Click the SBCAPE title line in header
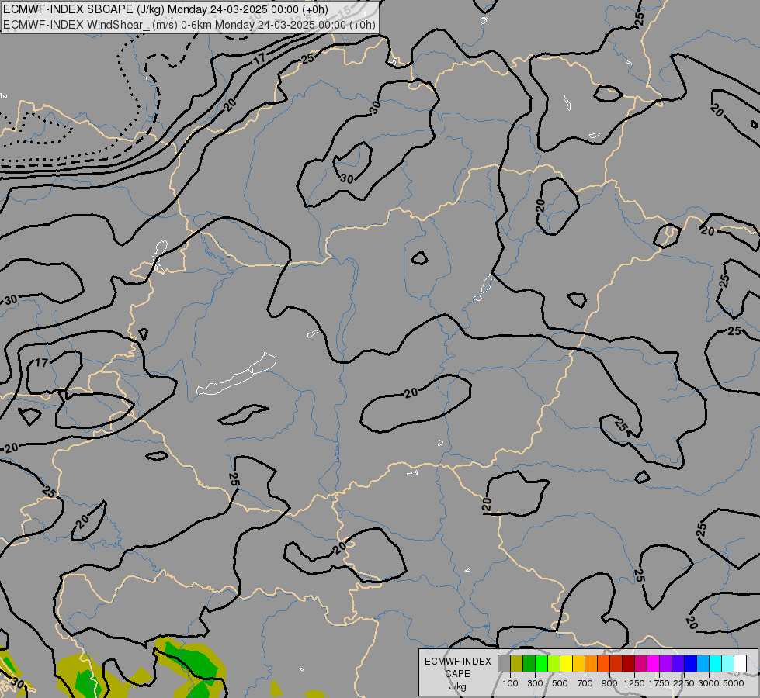760x698 pixels. 165,9
